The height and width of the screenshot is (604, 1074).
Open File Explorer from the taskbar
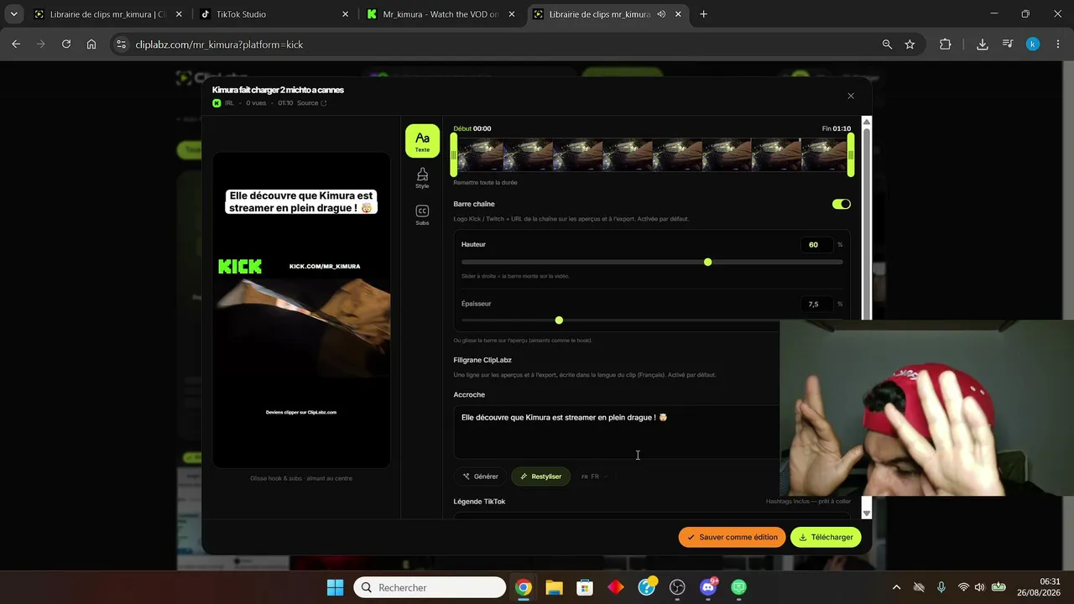tap(554, 587)
